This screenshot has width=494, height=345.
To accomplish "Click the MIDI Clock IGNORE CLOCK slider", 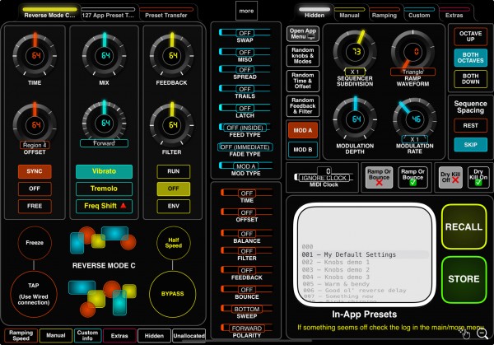I will click(x=324, y=177).
